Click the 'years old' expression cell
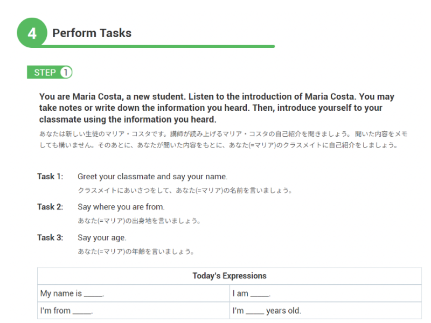This screenshot has height=323, width=431. (x=325, y=311)
